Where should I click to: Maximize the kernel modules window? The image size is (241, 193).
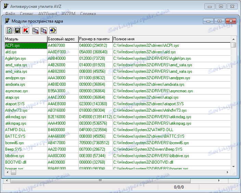click(219, 21)
